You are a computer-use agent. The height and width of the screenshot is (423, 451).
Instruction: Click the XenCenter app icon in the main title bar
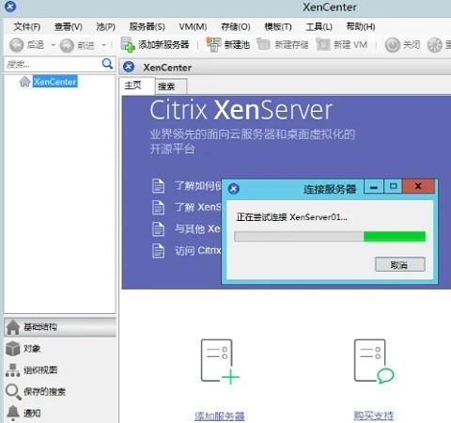coord(10,7)
